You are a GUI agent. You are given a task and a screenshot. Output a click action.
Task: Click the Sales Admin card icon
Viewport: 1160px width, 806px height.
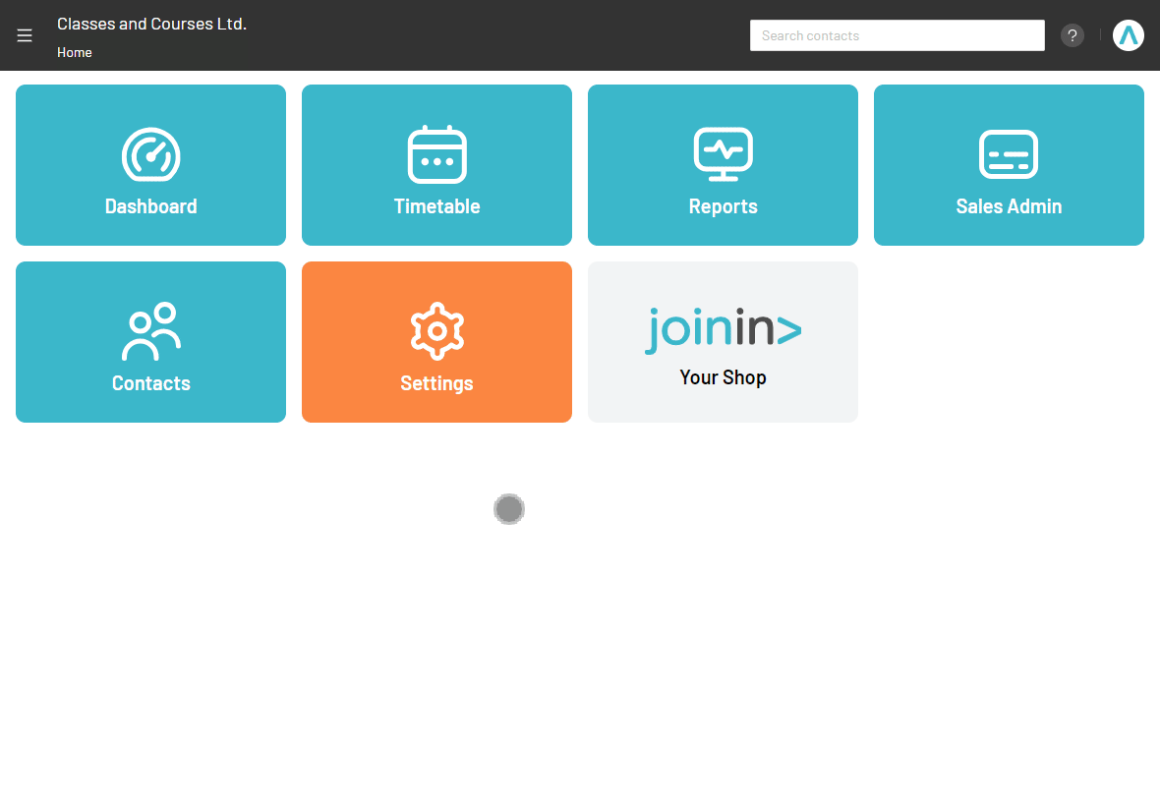[1009, 154]
